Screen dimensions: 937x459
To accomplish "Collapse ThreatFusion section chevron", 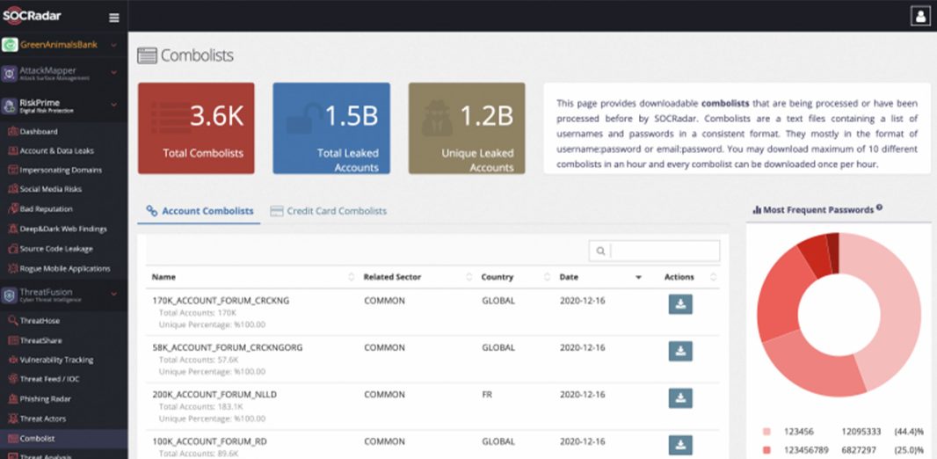I will click(113, 294).
